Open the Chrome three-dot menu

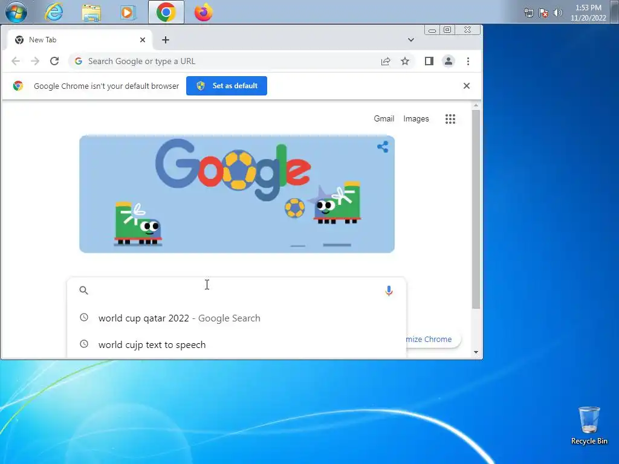468,61
